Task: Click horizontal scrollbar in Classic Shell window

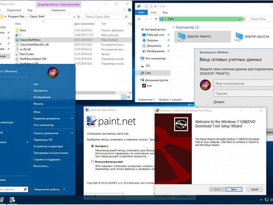Action: 96,93
